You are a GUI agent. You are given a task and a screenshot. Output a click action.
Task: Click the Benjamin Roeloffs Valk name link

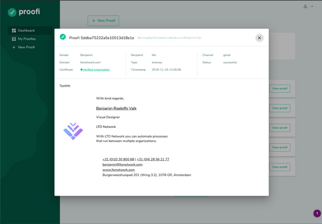coord(116,108)
